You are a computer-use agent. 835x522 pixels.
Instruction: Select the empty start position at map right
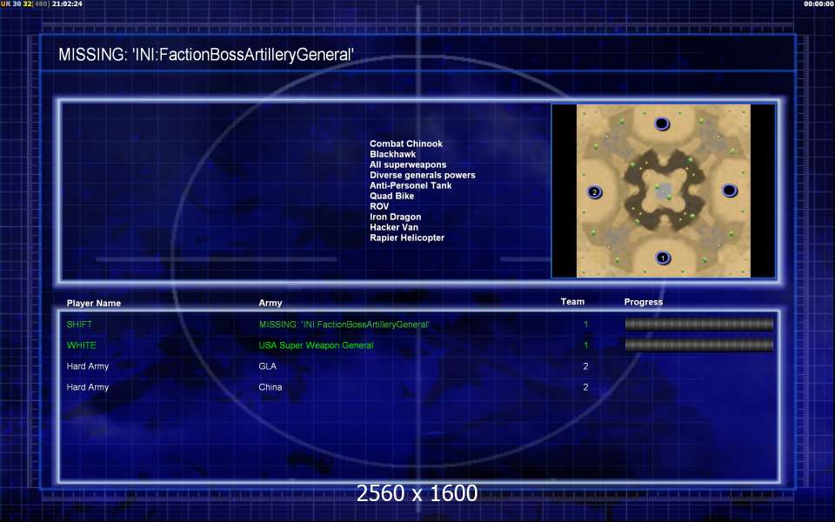pos(730,191)
